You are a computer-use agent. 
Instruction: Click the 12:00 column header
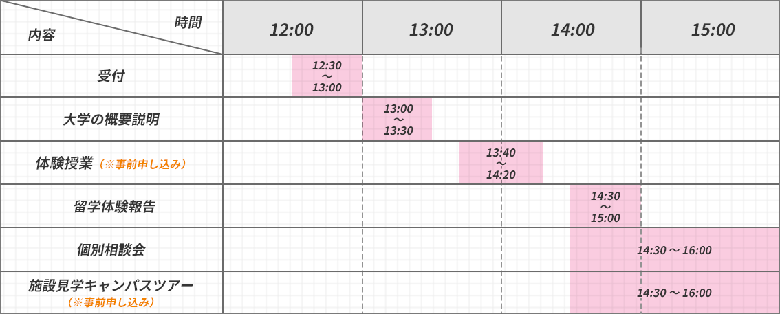point(292,30)
